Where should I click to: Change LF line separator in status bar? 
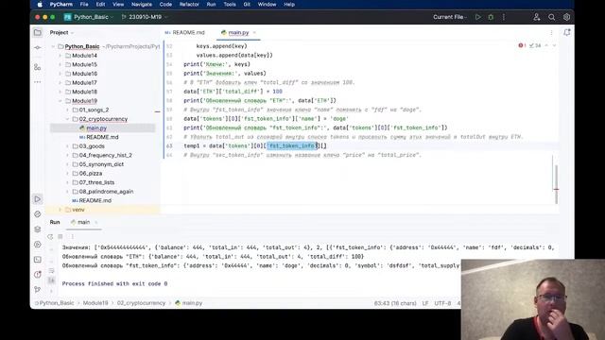click(x=425, y=303)
